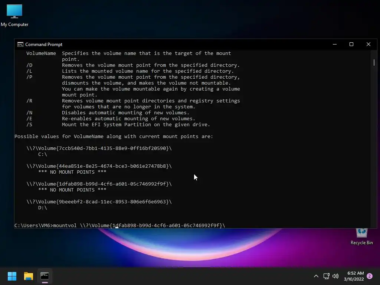Viewport: 380px width, 285px height.
Task: Close the Command Prompt window
Action: pos(368,45)
